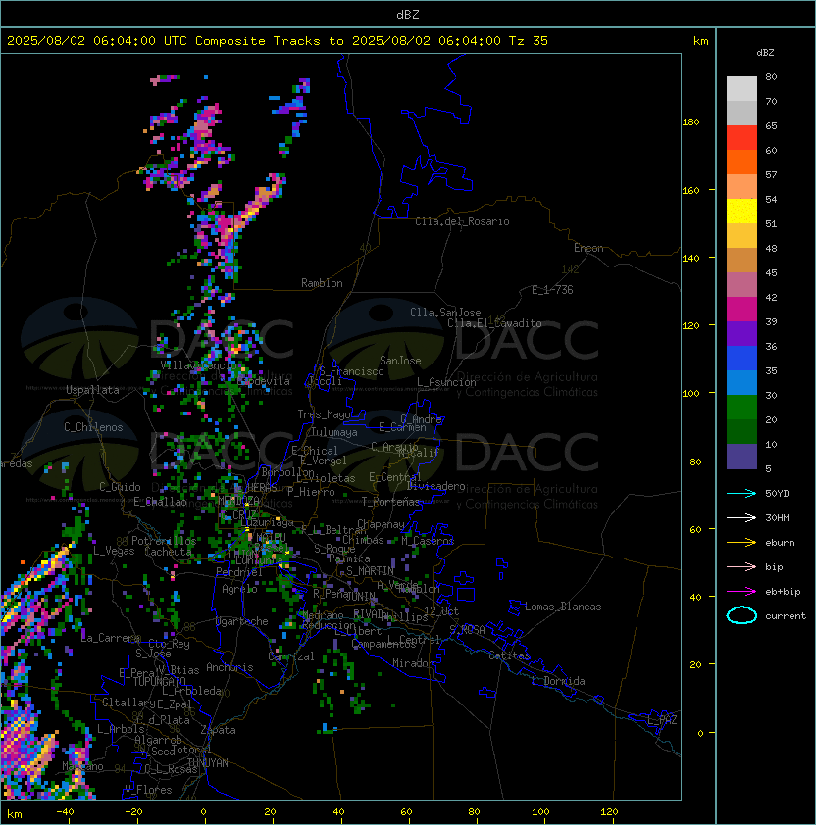The image size is (816, 825).
Task: Click the 'Anchoris' map label
Action: (229, 667)
